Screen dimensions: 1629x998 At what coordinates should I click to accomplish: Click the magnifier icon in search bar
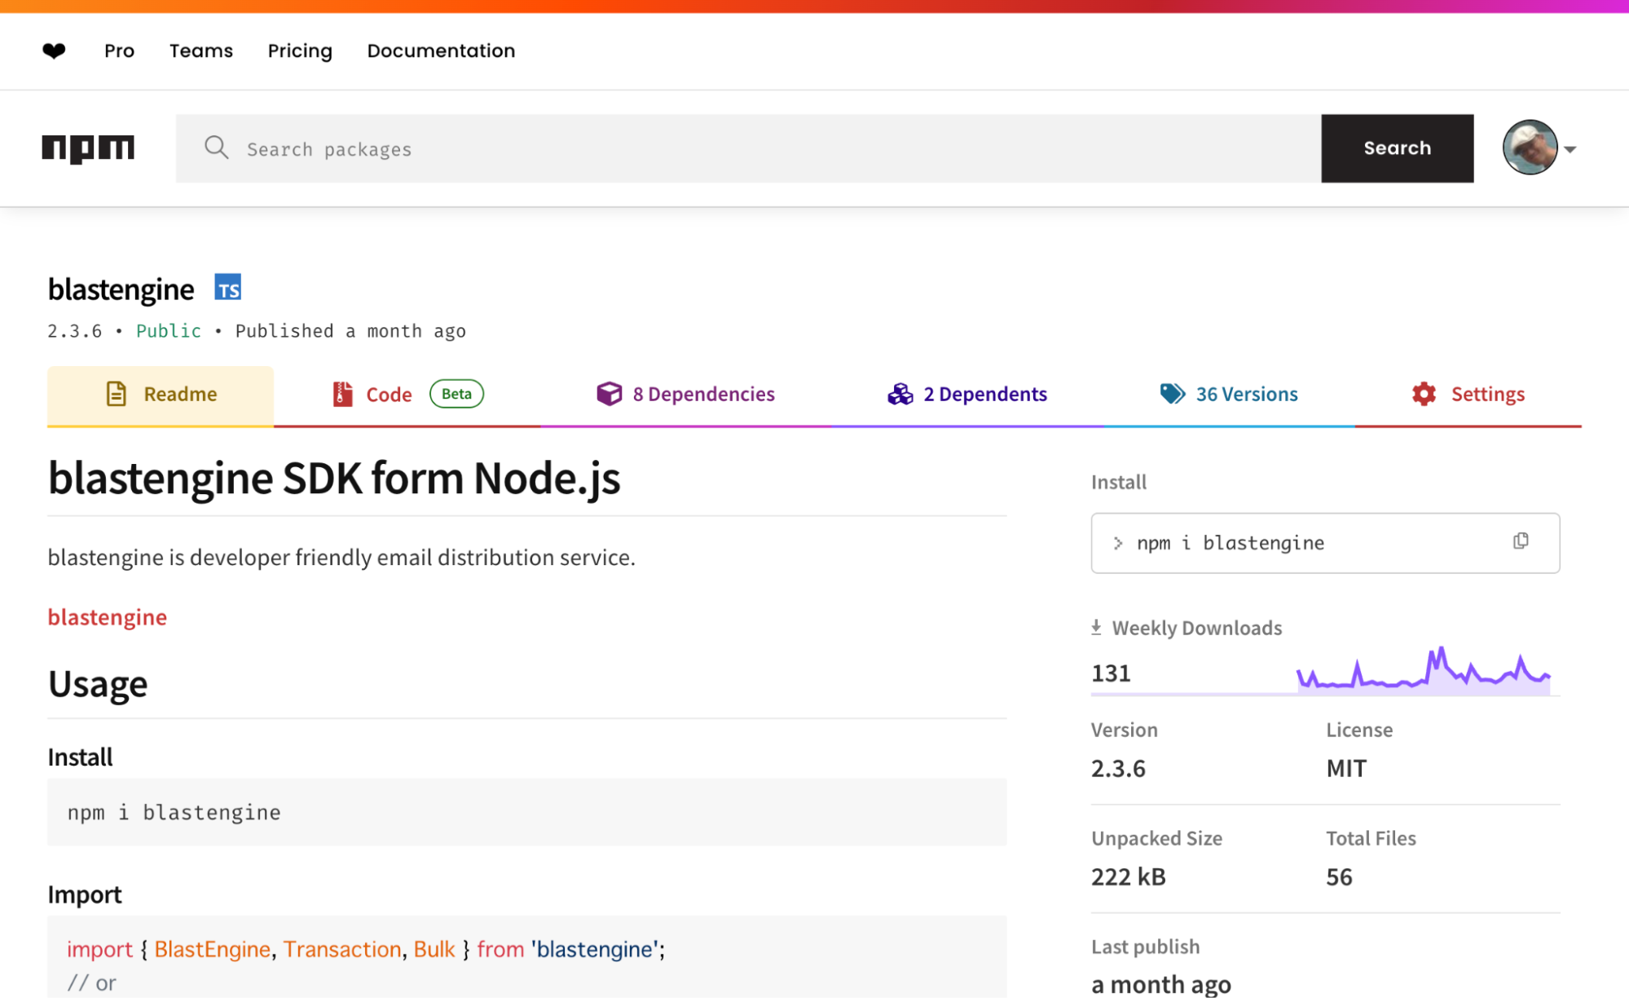pos(217,148)
